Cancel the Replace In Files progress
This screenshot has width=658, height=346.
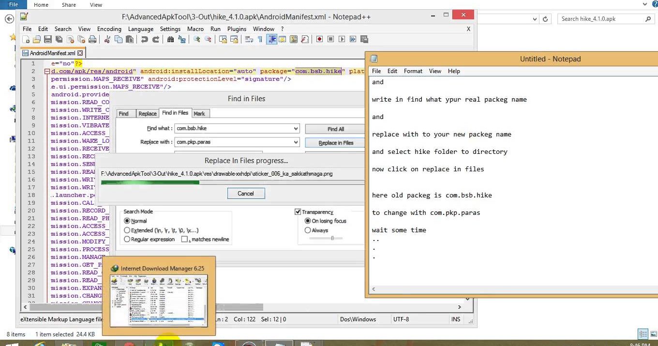[x=246, y=194]
